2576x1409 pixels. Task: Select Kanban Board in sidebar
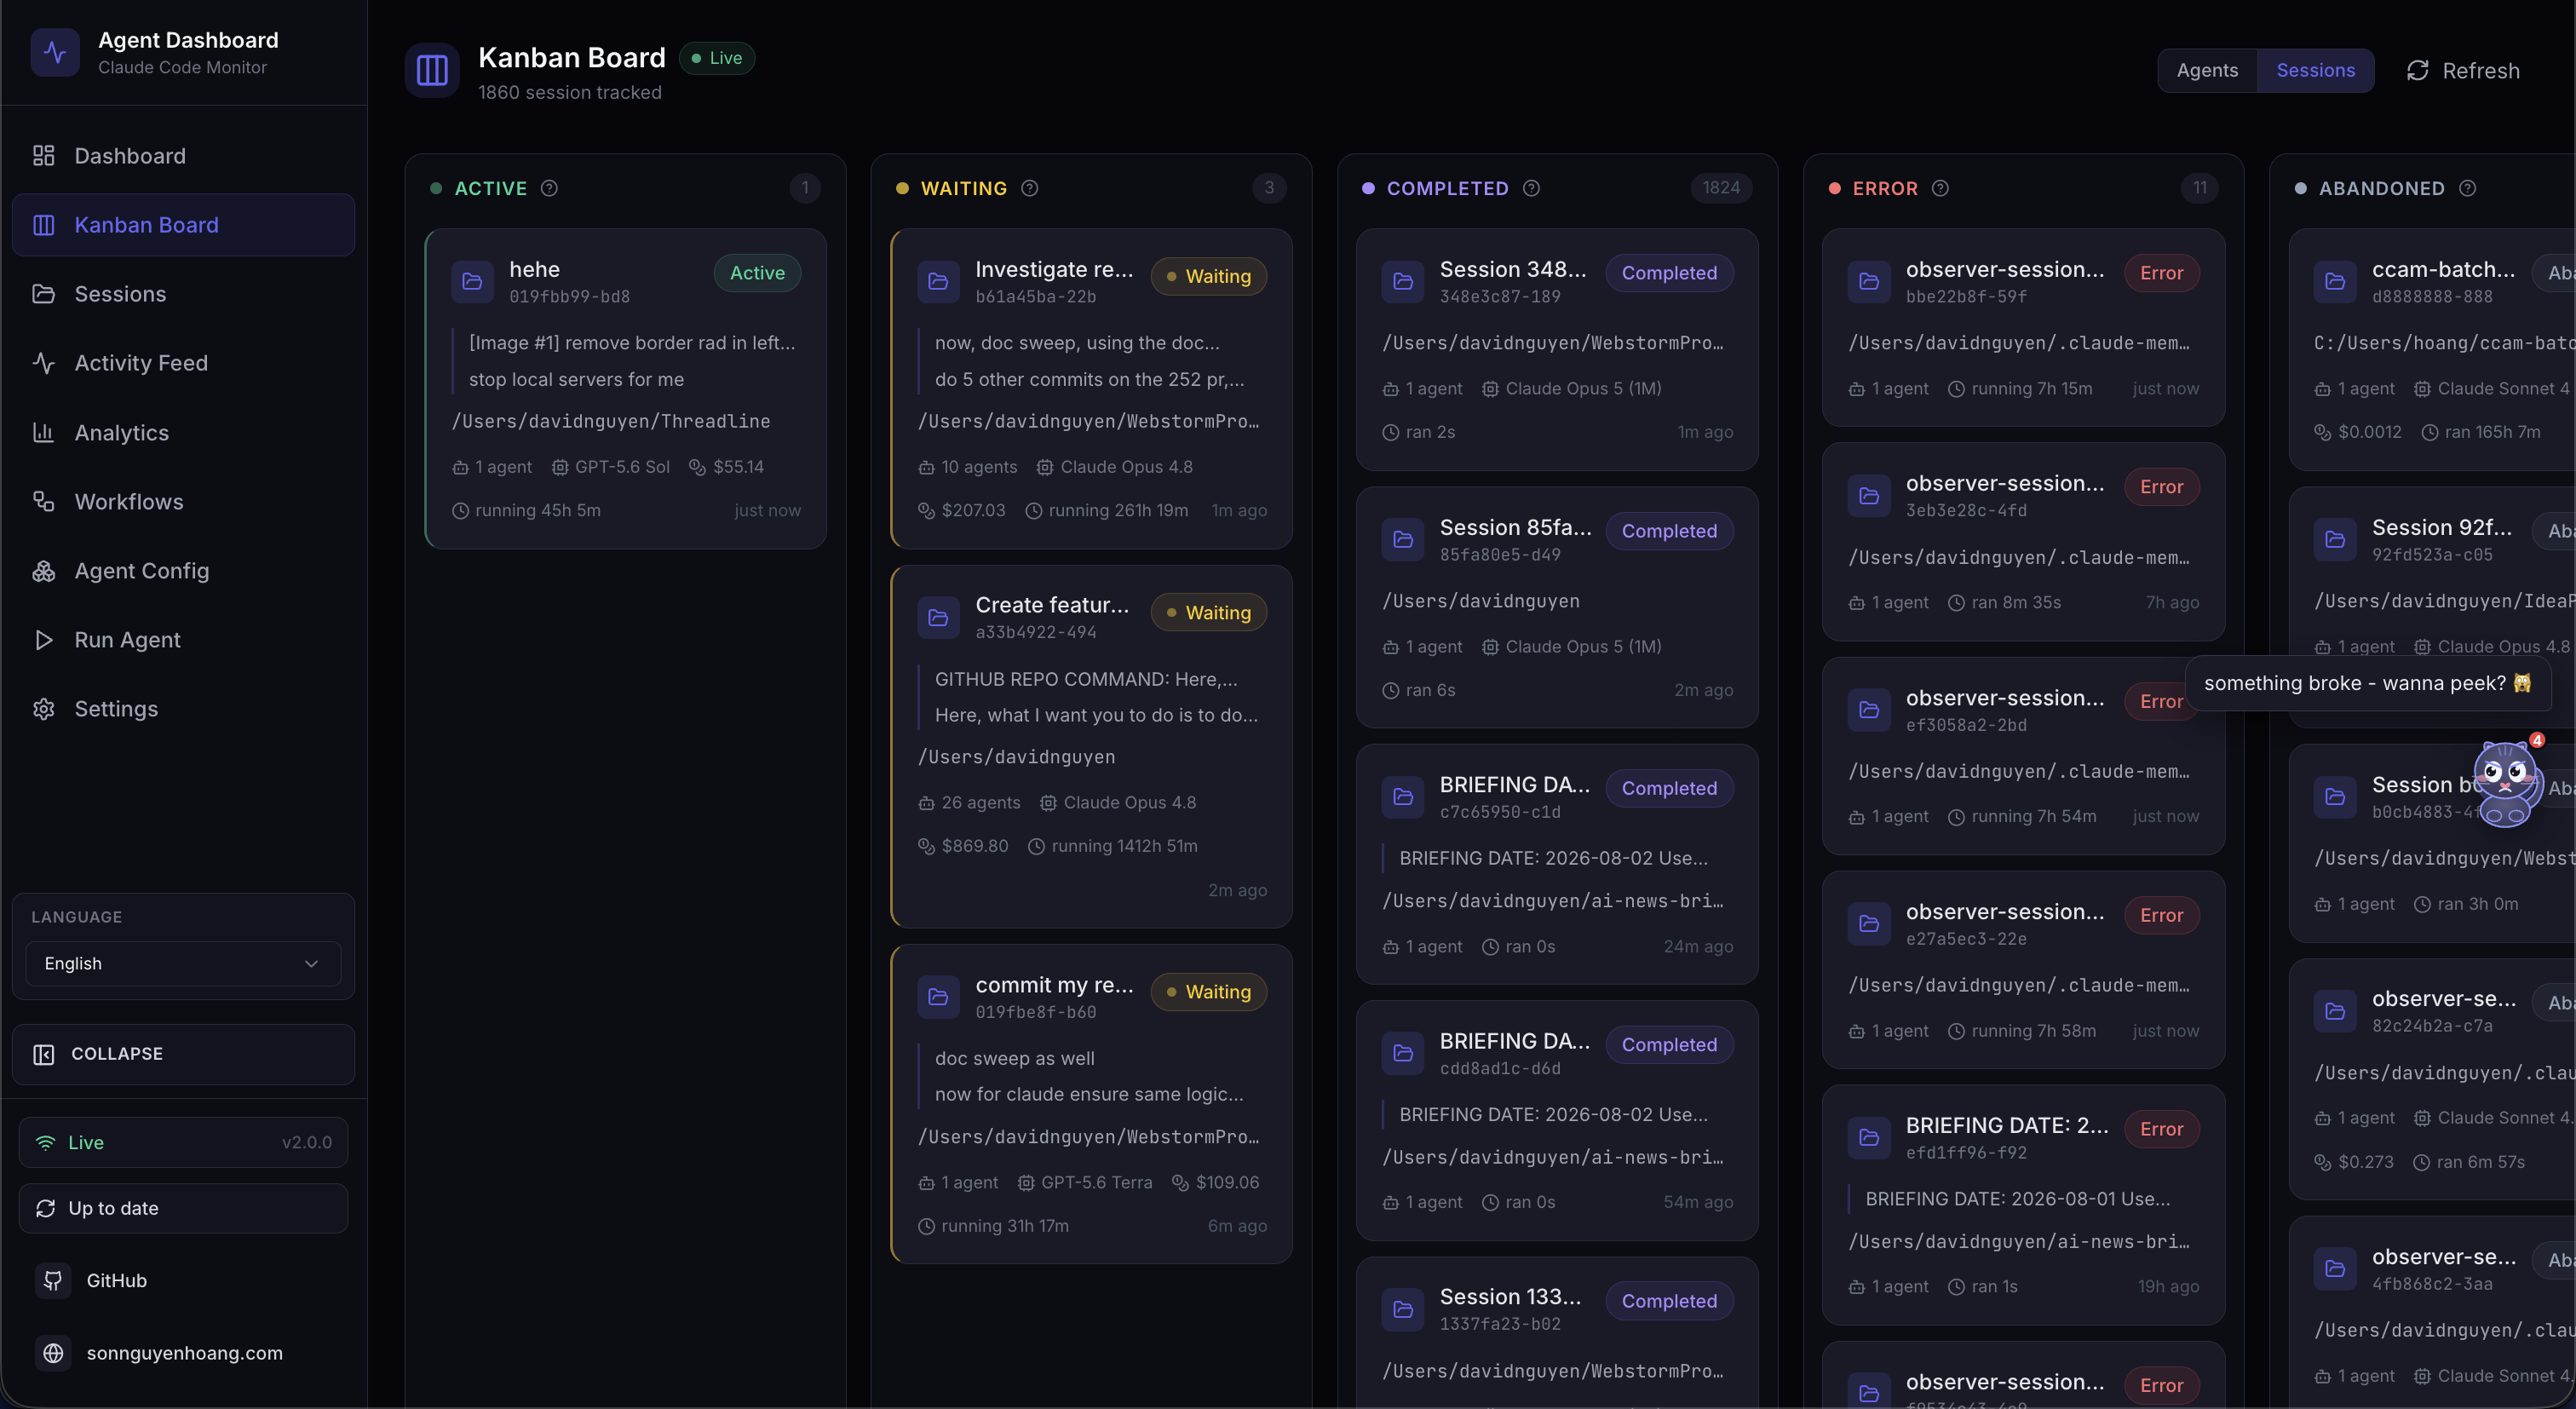tap(183, 225)
